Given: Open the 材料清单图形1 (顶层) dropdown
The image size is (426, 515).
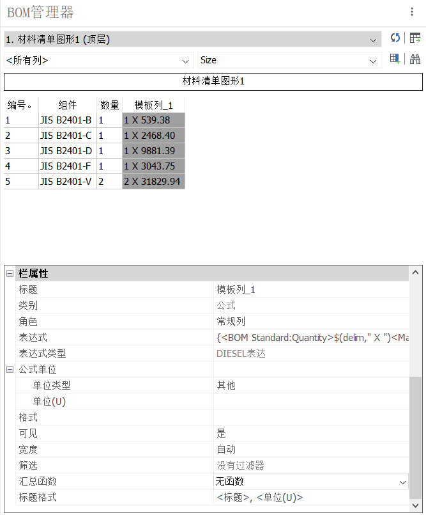Looking at the screenshot, I should tap(192, 40).
